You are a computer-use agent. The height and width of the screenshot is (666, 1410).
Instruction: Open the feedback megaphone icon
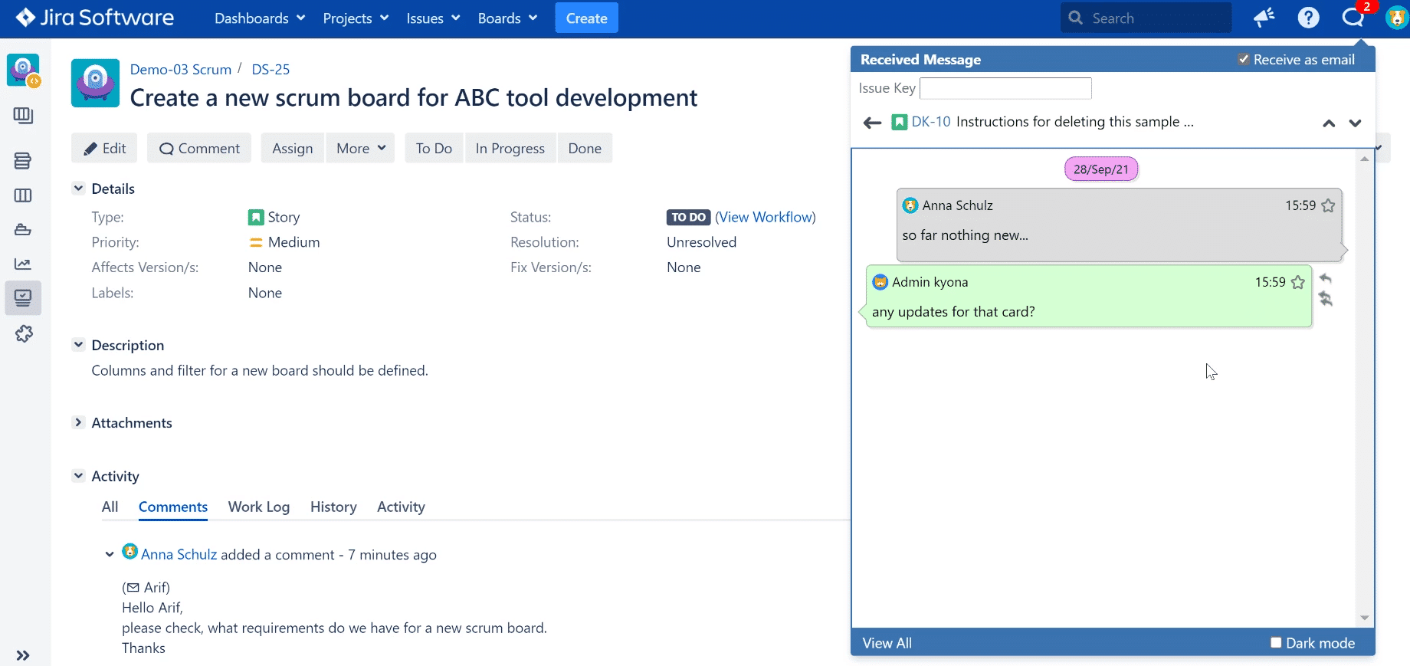pyautogui.click(x=1264, y=18)
